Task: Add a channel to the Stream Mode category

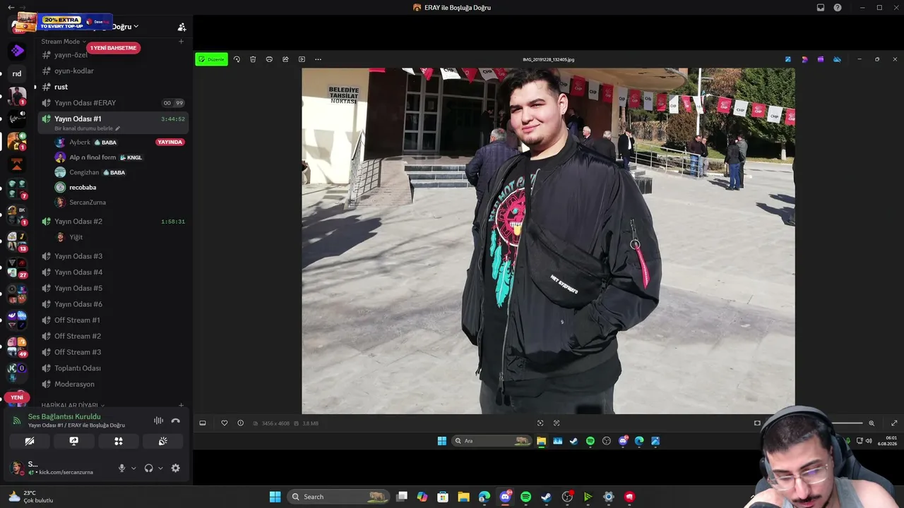Action: [x=181, y=42]
